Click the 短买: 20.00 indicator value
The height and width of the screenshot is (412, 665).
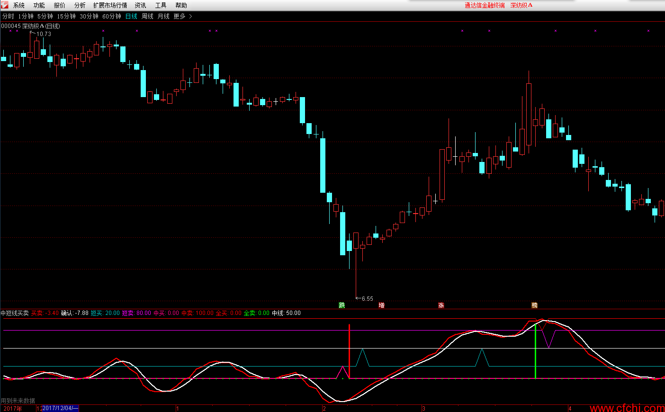coord(105,313)
